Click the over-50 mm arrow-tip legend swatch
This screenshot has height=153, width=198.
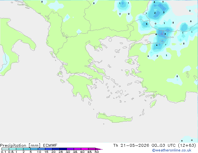pos(99,149)
